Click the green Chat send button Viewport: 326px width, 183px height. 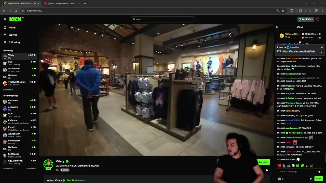(x=319, y=179)
